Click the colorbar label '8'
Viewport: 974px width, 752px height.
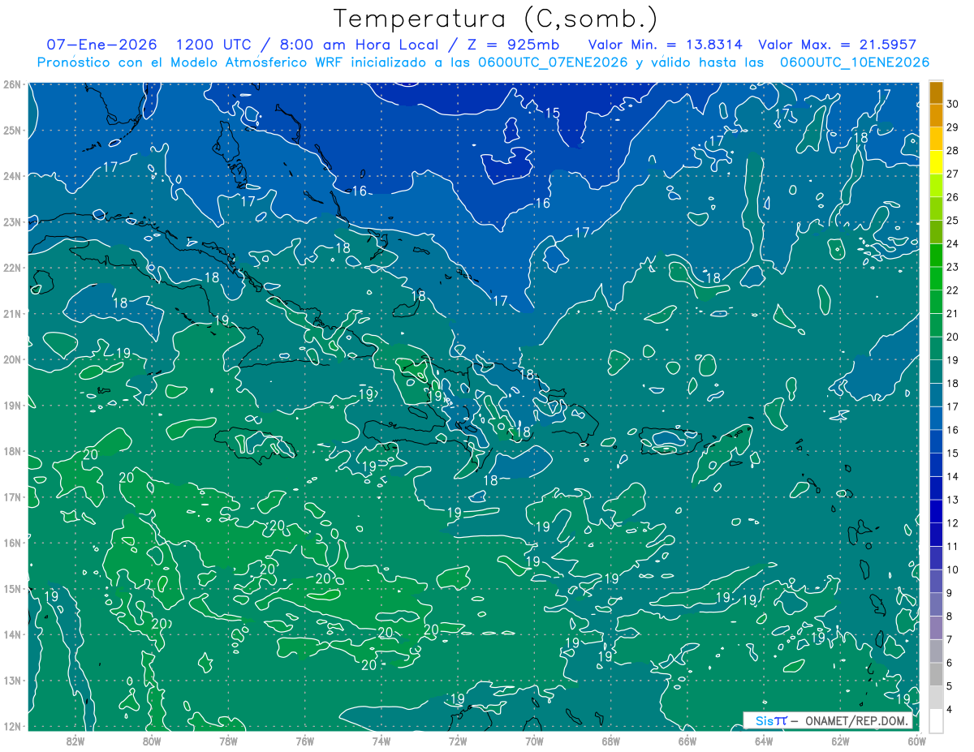(x=950, y=617)
